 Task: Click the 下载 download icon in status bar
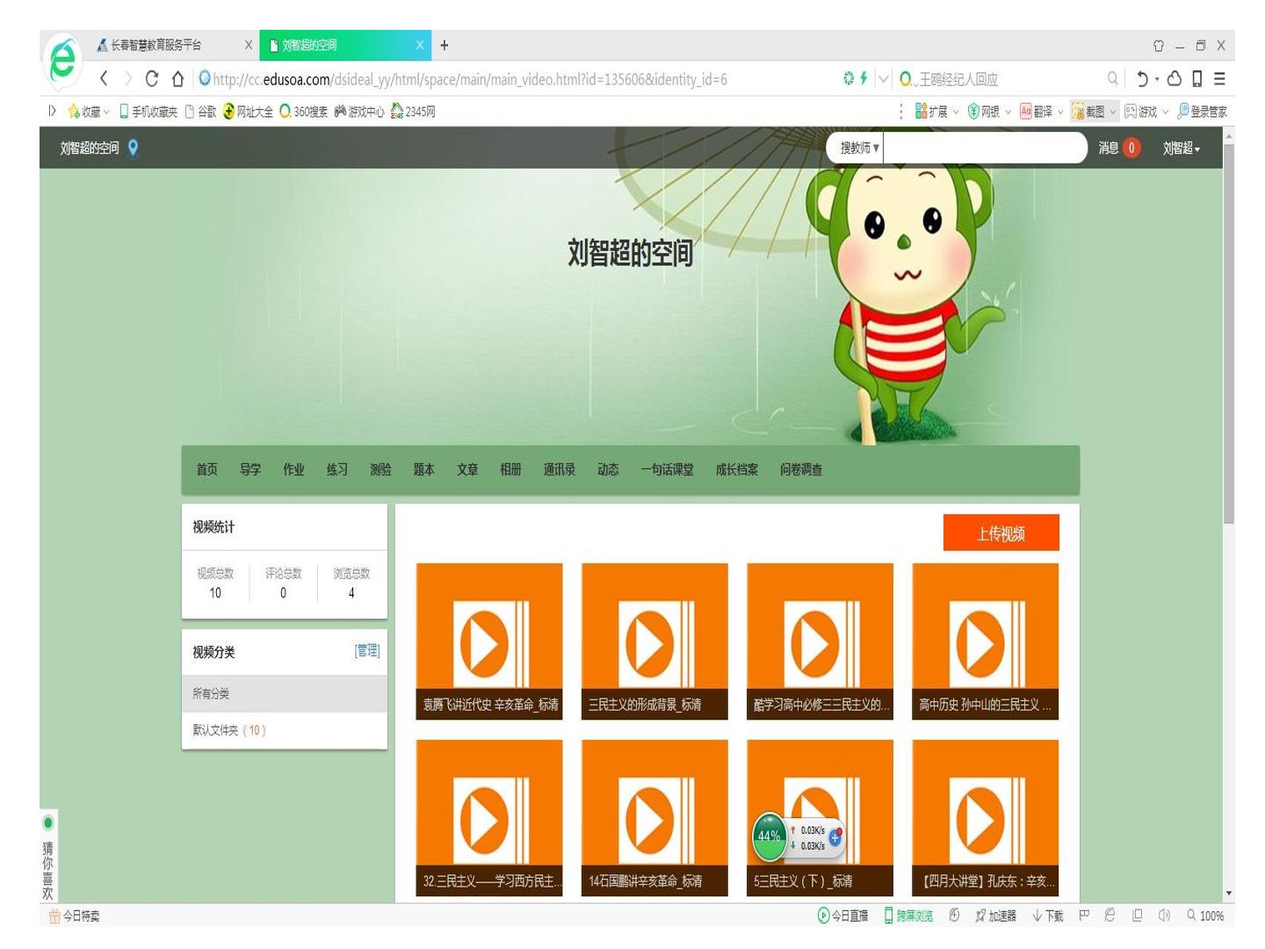tap(1047, 916)
